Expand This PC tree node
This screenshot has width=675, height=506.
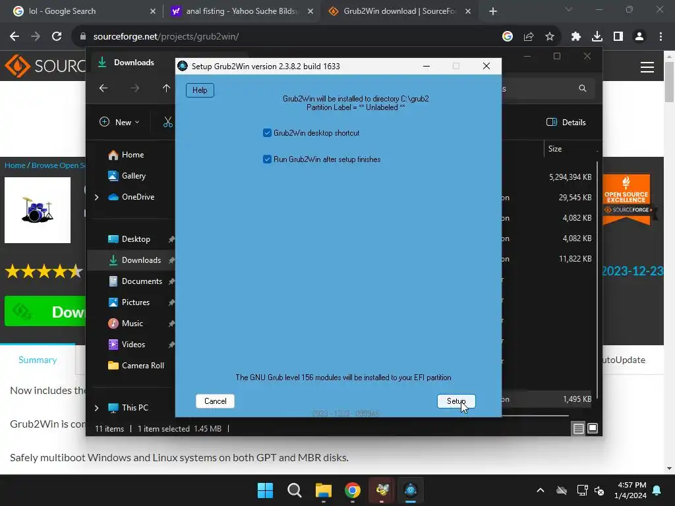click(x=96, y=407)
